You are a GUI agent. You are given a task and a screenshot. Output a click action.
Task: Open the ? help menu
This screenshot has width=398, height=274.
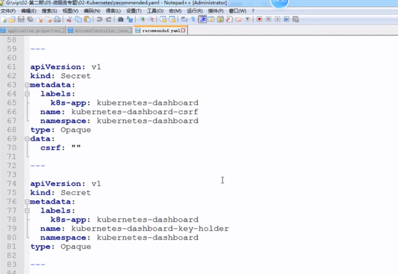(253, 11)
